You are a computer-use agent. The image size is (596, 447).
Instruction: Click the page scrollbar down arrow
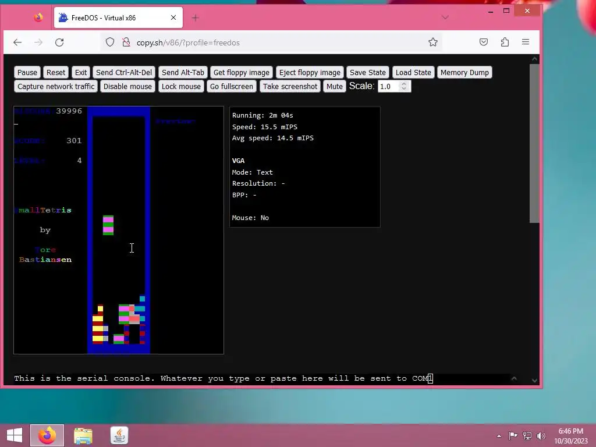(534, 380)
